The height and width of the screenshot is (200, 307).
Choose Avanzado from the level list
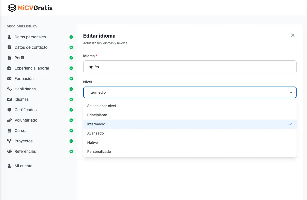(x=95, y=133)
